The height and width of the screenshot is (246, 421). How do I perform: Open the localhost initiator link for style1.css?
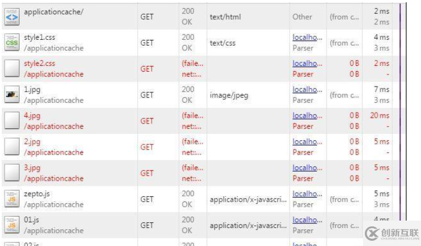307,38
